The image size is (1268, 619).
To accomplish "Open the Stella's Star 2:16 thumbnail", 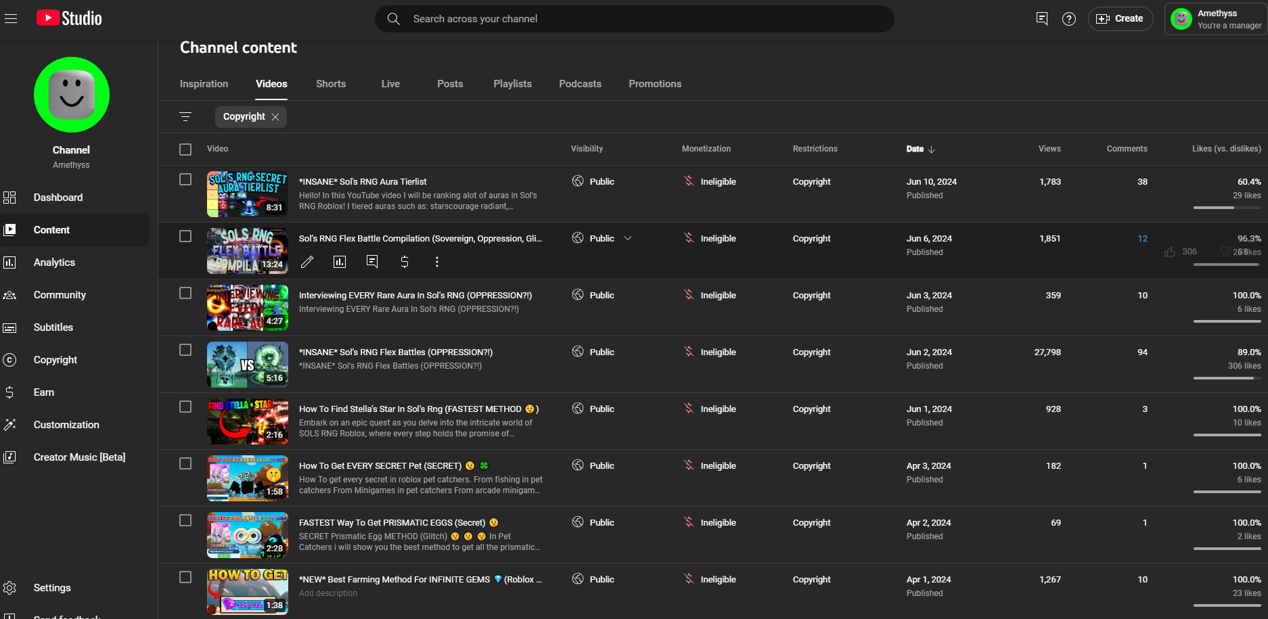I will 248,421.
